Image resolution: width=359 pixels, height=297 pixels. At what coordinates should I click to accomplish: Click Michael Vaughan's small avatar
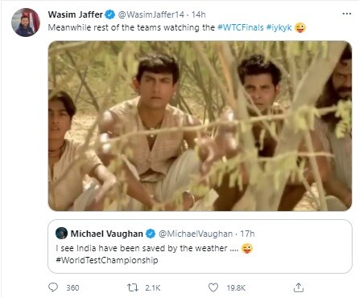(61, 234)
